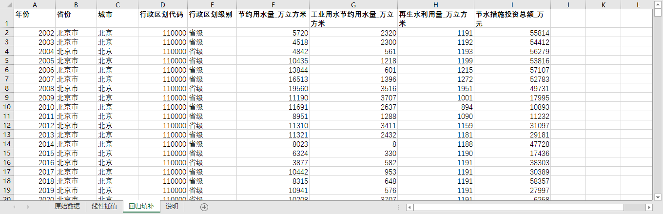Select row 15 header
The image size is (663, 214).
[x=7, y=154]
